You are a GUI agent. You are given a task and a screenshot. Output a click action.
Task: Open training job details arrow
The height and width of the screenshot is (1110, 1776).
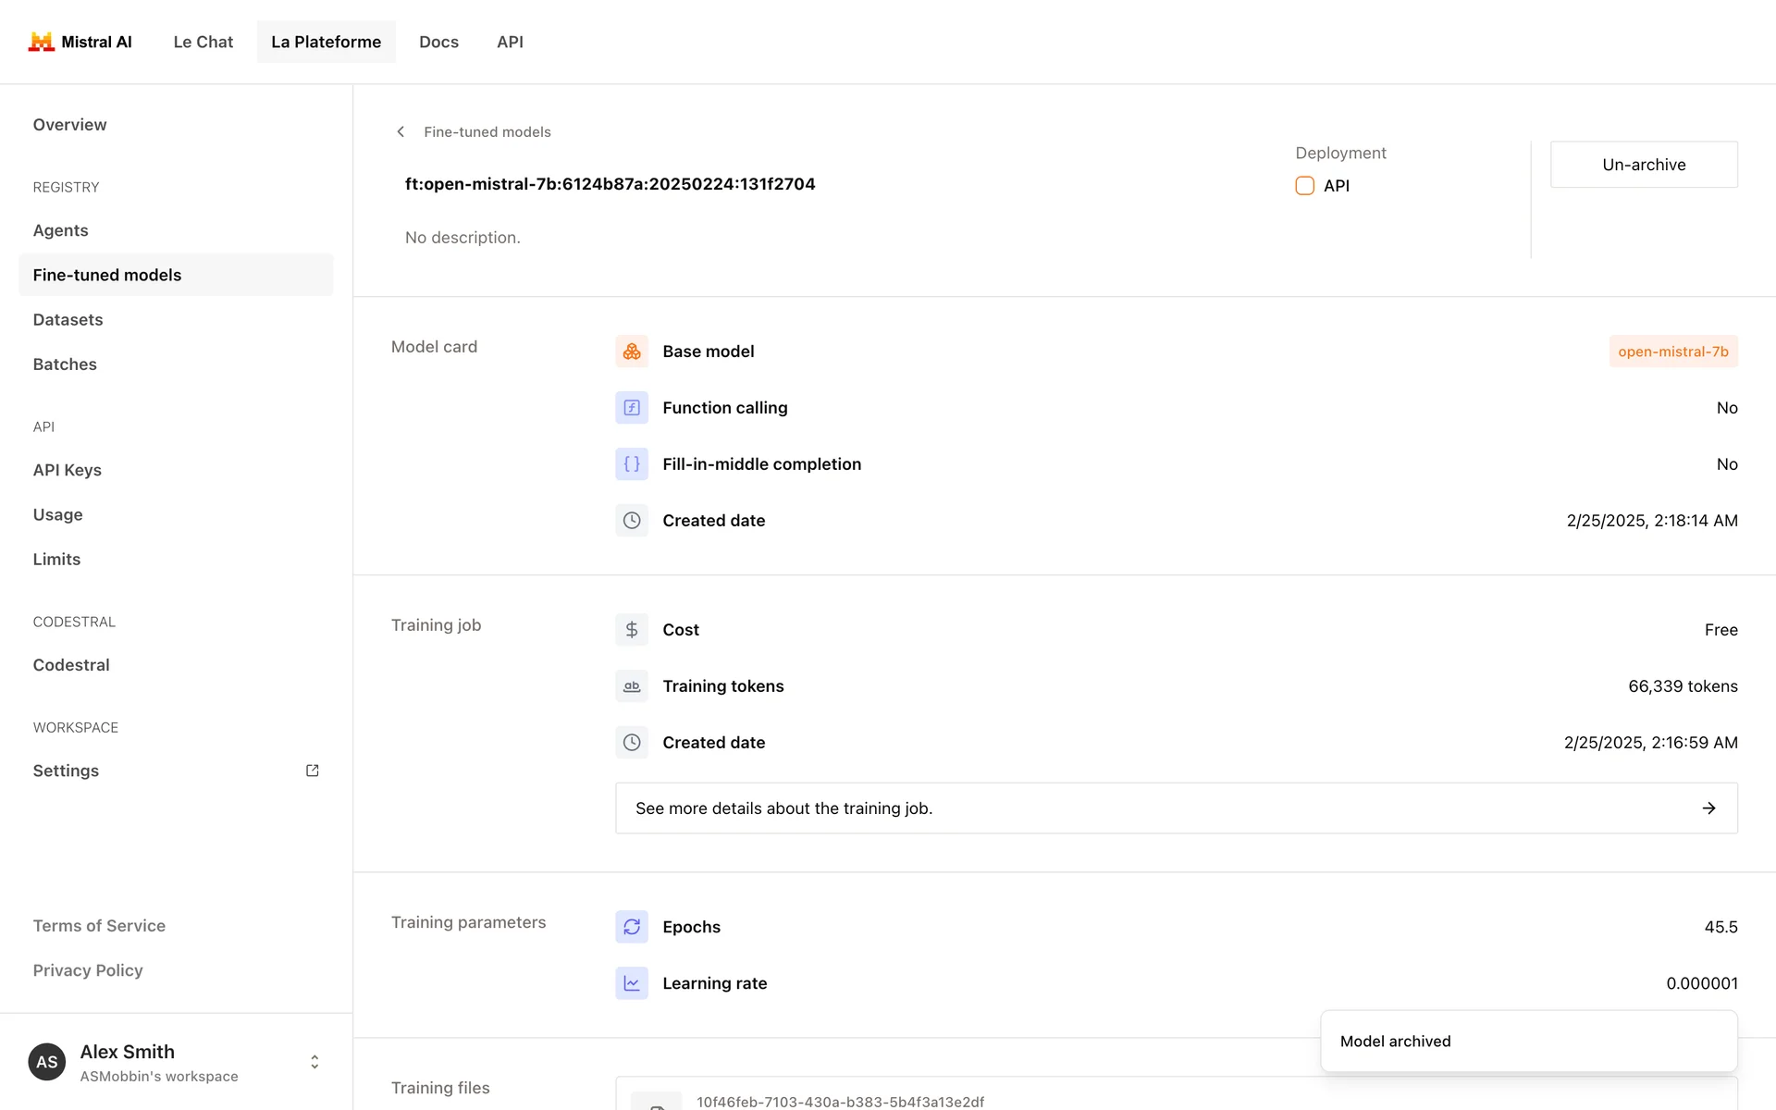pyautogui.click(x=1708, y=808)
